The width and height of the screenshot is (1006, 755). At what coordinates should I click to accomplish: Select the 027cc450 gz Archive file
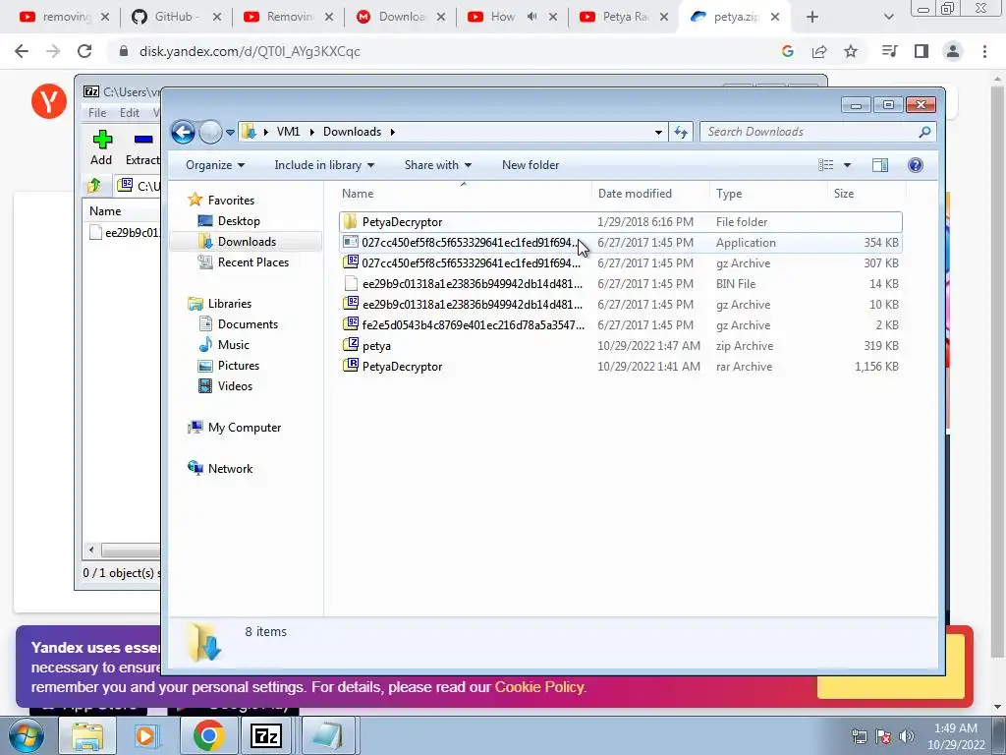click(x=621, y=263)
